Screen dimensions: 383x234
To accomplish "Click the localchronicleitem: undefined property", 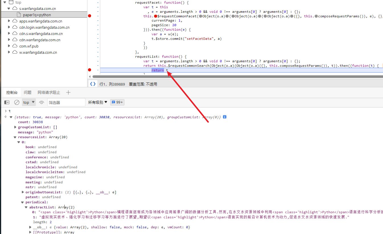I will tap(56, 172).
